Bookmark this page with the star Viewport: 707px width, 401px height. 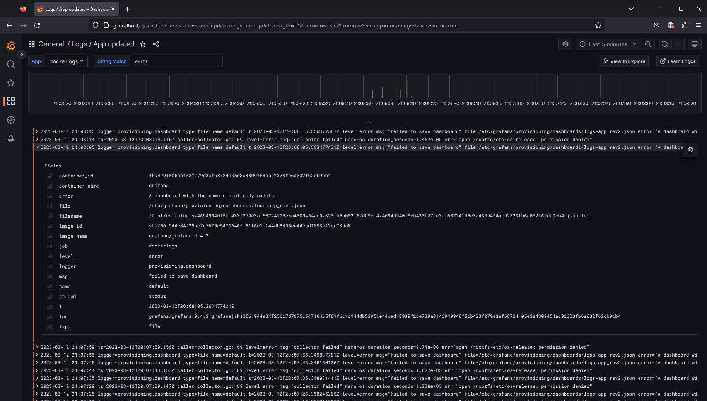tap(598, 26)
